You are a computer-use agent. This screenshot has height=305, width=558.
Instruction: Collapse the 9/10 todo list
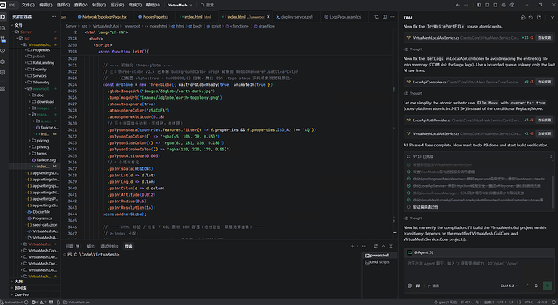click(551, 156)
